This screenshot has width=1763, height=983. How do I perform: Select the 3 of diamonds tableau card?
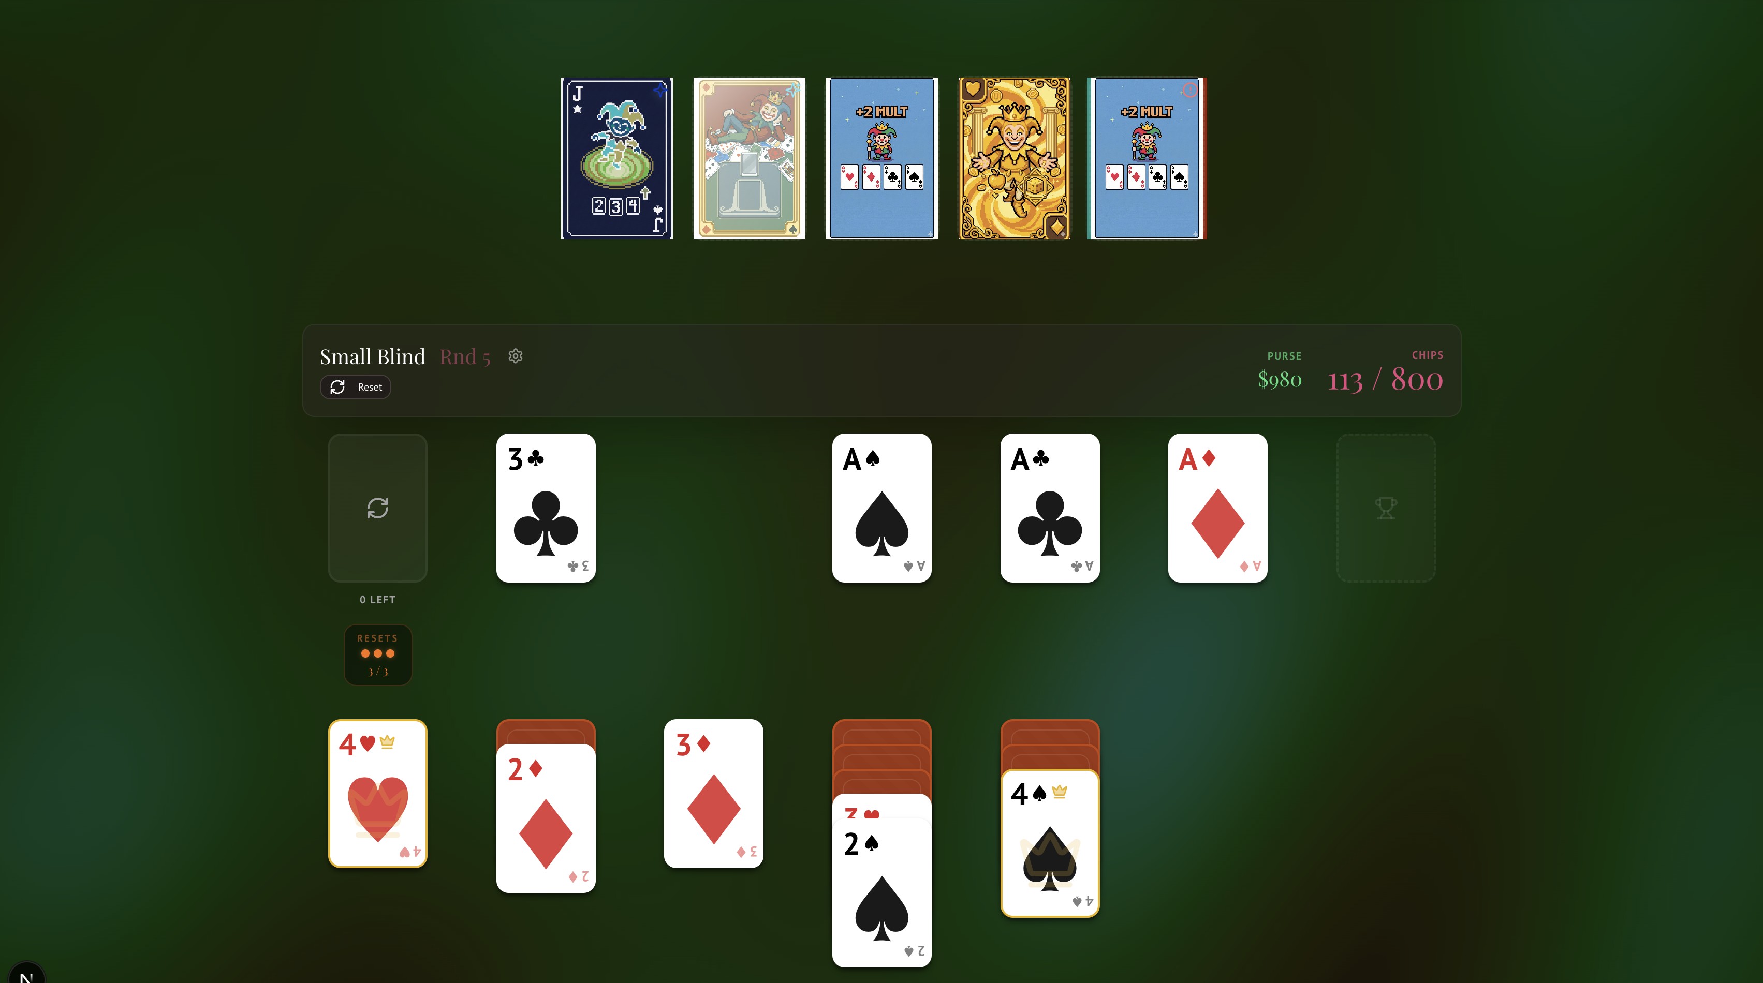(713, 794)
